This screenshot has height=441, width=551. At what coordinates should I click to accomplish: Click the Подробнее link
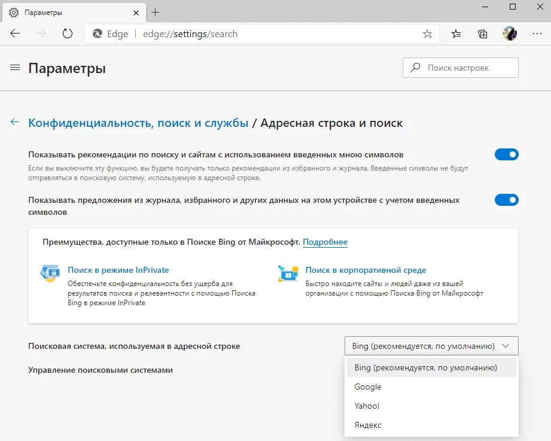325,242
